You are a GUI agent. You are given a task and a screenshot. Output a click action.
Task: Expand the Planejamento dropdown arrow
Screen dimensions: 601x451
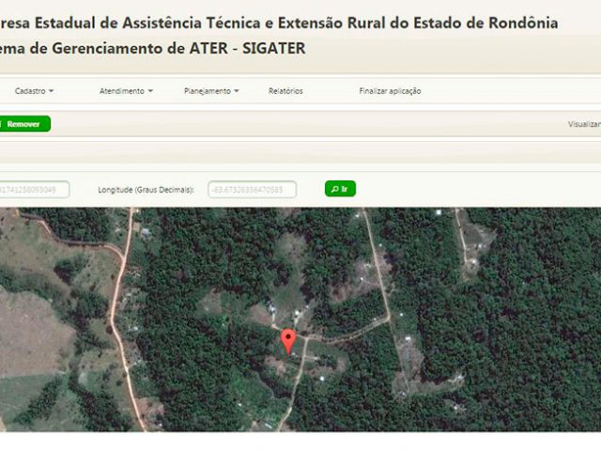point(236,91)
